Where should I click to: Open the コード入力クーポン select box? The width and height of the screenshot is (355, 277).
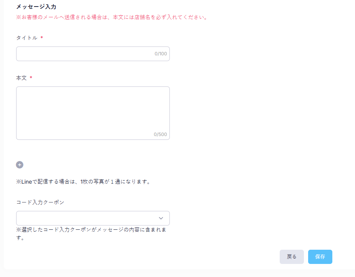[x=88, y=218]
